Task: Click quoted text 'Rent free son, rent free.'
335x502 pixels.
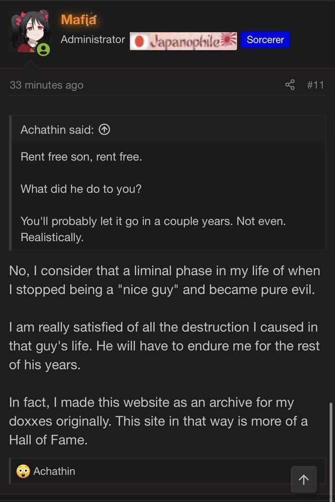Action: point(82,157)
